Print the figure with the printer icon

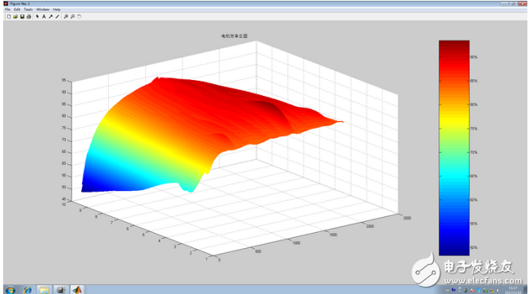click(29, 17)
